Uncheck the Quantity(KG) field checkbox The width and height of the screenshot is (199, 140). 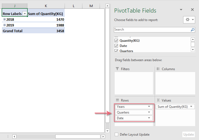click(116, 41)
